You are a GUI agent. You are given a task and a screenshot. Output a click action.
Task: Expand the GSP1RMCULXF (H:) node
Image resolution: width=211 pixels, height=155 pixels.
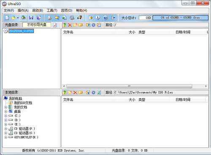pyautogui.click(x=5, y=137)
